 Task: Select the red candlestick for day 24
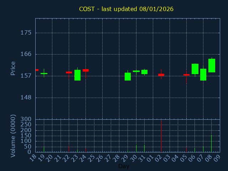85,71
